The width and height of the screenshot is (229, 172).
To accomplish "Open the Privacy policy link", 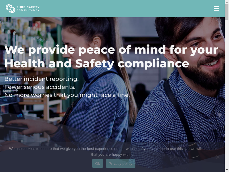I will pyautogui.click(x=121, y=163).
